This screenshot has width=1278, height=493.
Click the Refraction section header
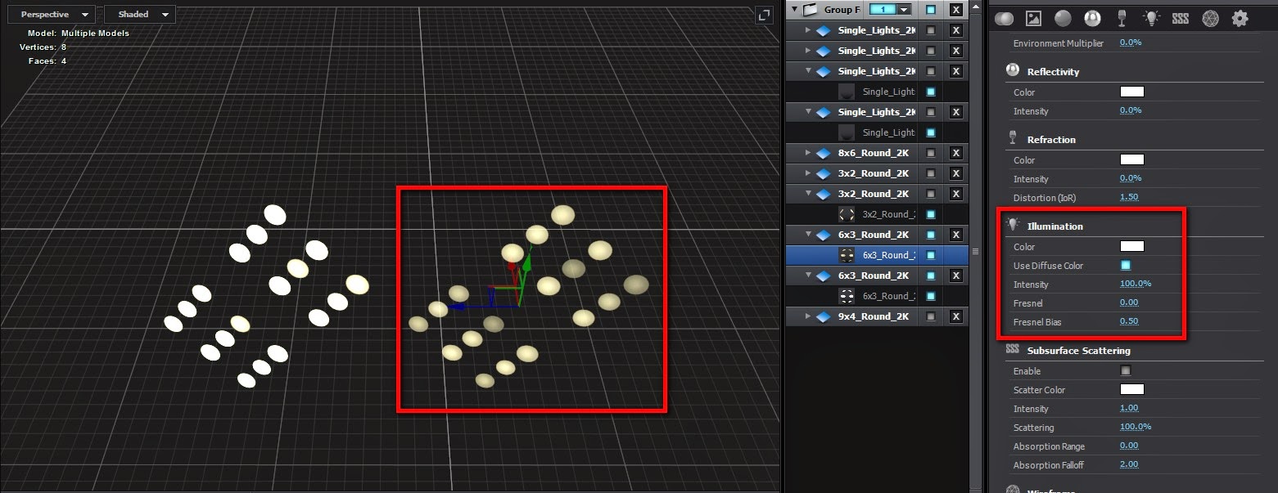coord(1051,140)
